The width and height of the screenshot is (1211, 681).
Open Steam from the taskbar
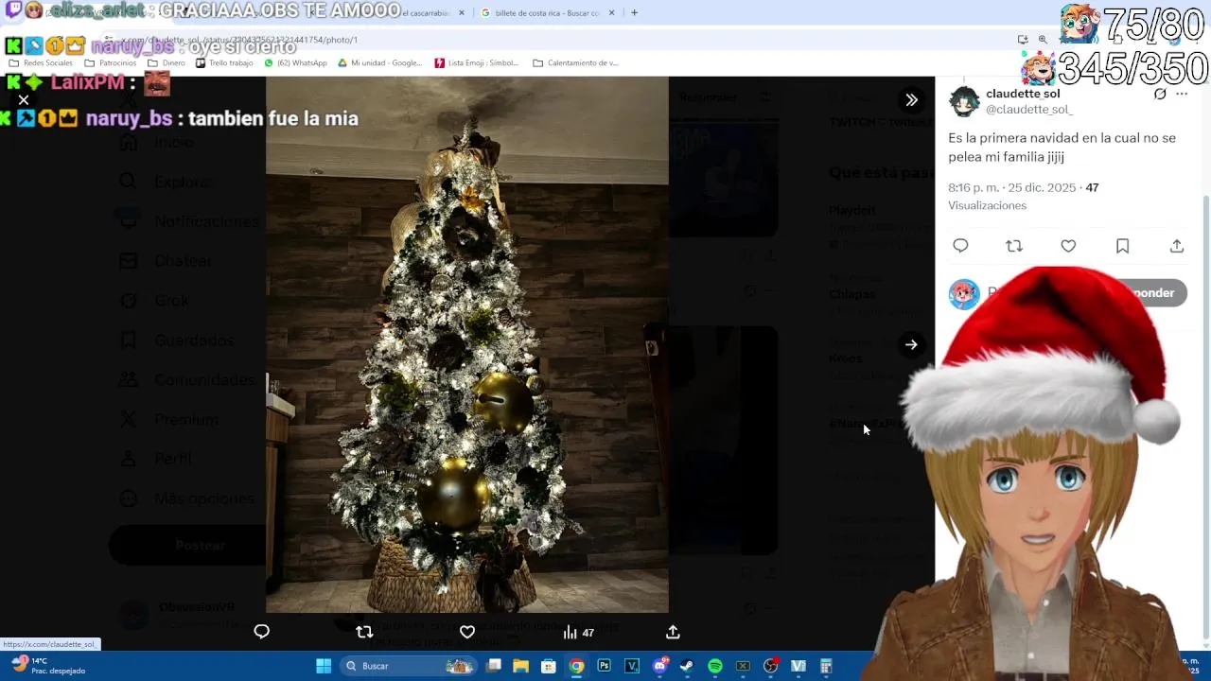click(x=687, y=666)
